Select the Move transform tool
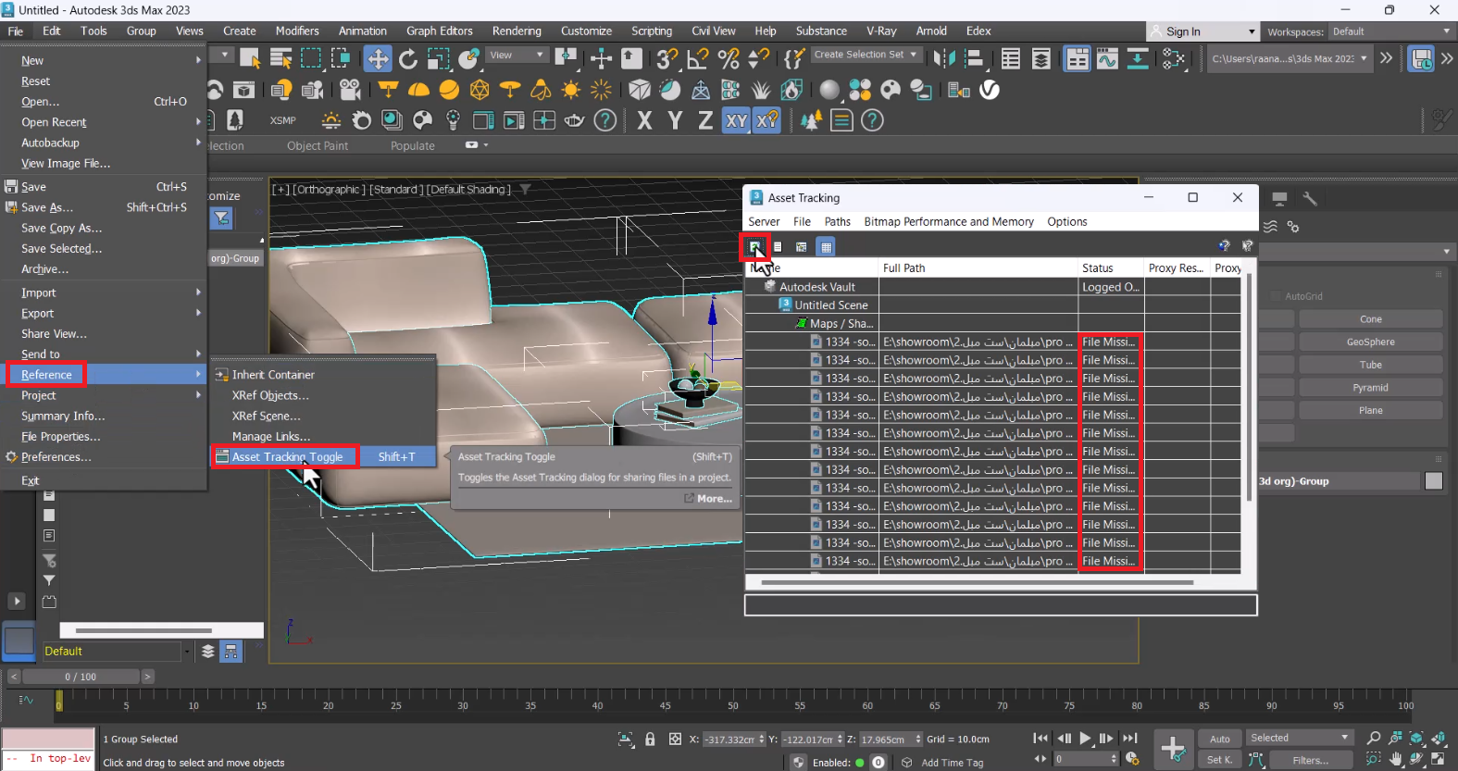 coord(378,59)
